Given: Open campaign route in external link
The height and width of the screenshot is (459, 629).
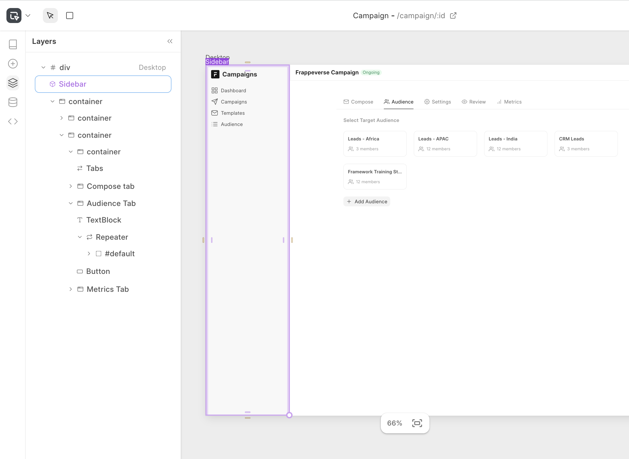Looking at the screenshot, I should pos(453,16).
